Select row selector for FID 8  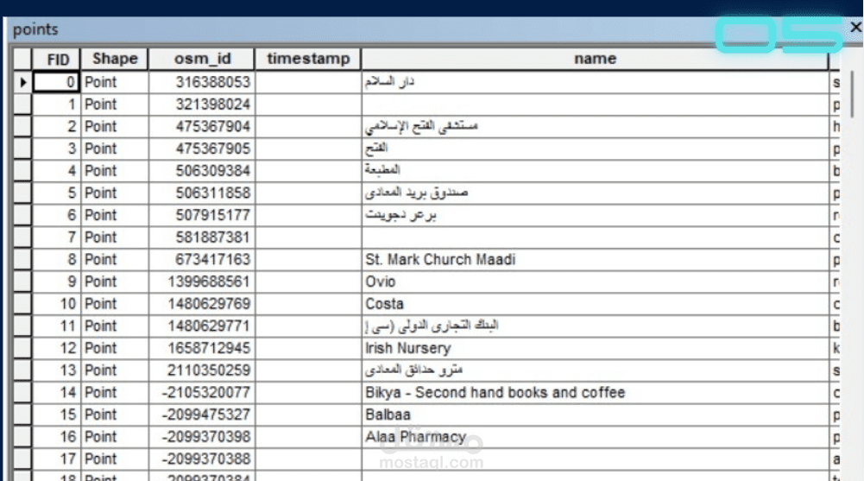coord(22,260)
